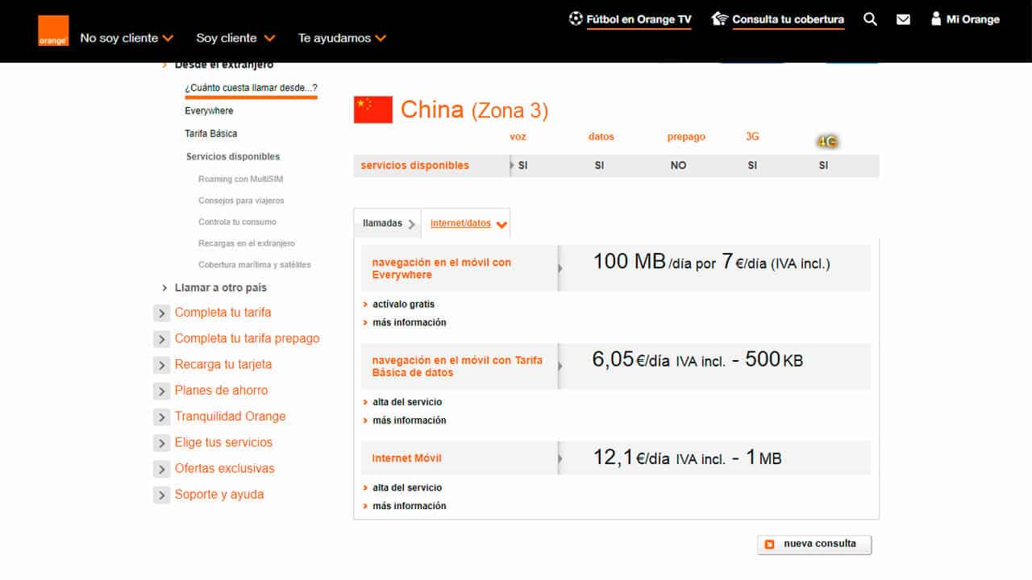This screenshot has width=1032, height=580.
Task: Expand the Soy cliente menu
Action: (235, 38)
